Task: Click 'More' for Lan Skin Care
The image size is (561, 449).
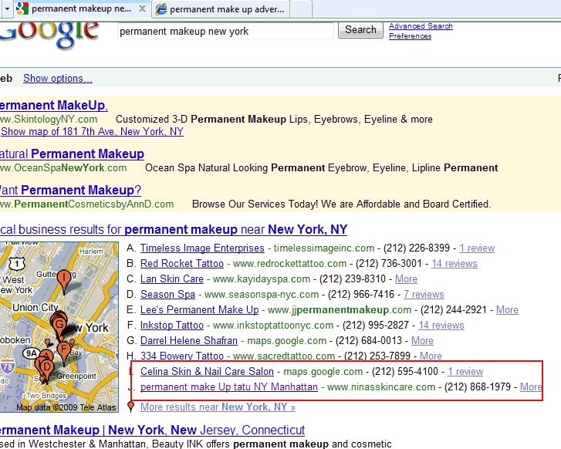Action: pyautogui.click(x=406, y=279)
